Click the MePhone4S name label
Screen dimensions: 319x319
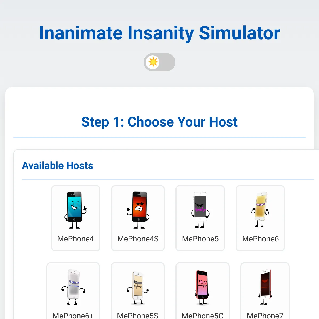[x=138, y=239]
